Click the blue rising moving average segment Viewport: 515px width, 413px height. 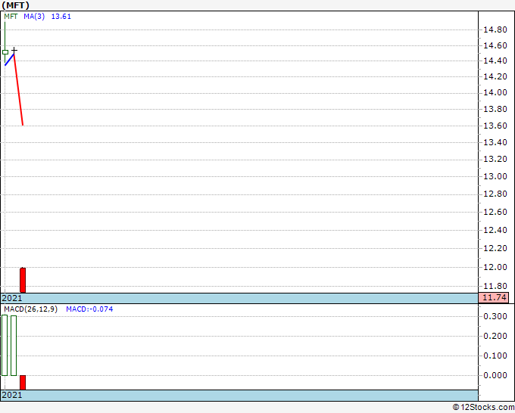(x=10, y=59)
